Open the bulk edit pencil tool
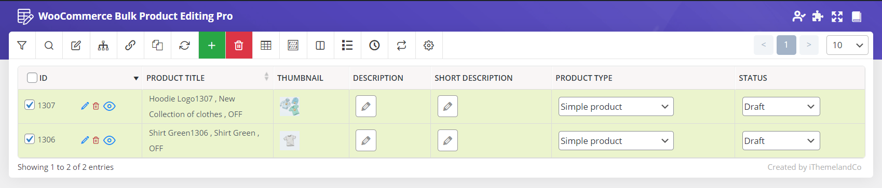 pos(76,45)
